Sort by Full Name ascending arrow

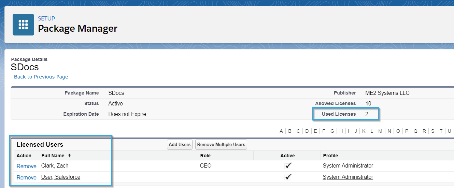pyautogui.click(x=70, y=155)
